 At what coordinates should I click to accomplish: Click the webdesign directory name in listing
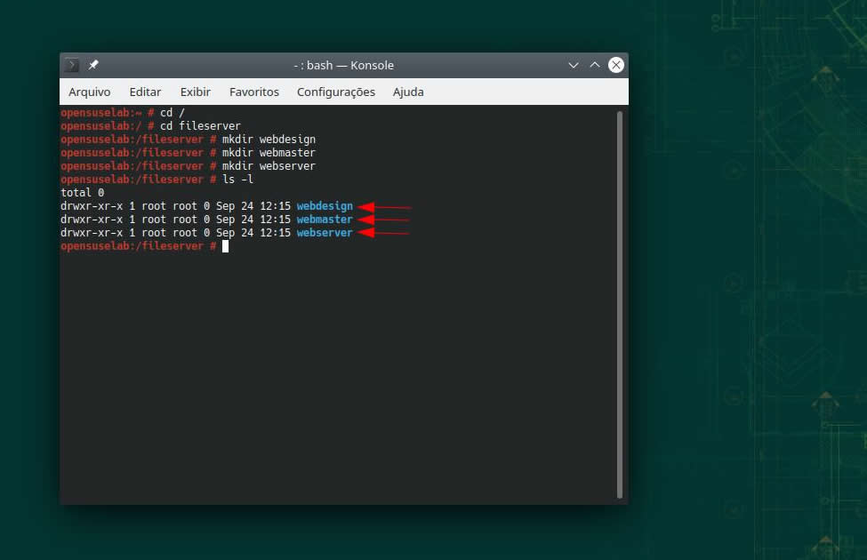tap(325, 206)
